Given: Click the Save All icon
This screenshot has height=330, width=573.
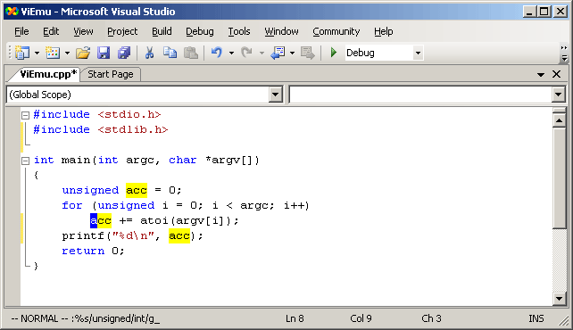Looking at the screenshot, I should 124,53.
